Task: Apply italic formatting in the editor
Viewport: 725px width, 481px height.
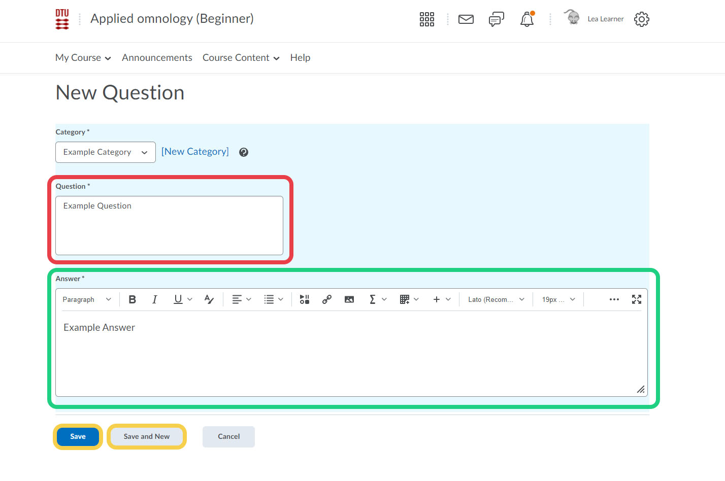Action: [x=155, y=299]
